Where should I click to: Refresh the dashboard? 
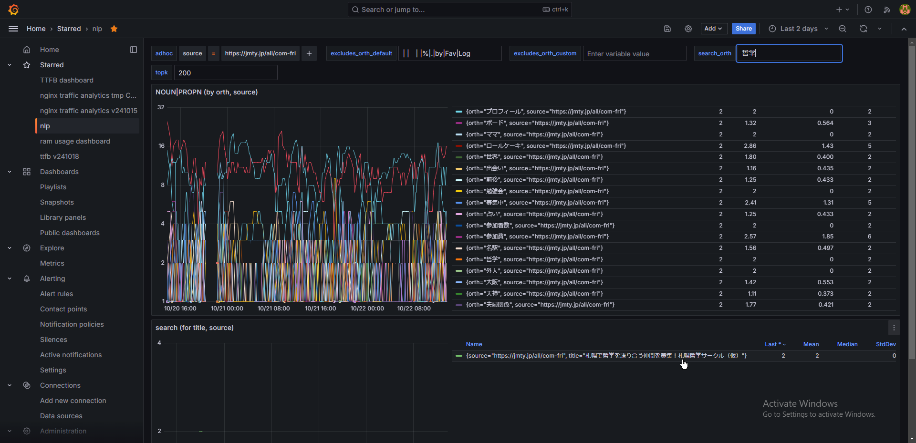point(863,29)
